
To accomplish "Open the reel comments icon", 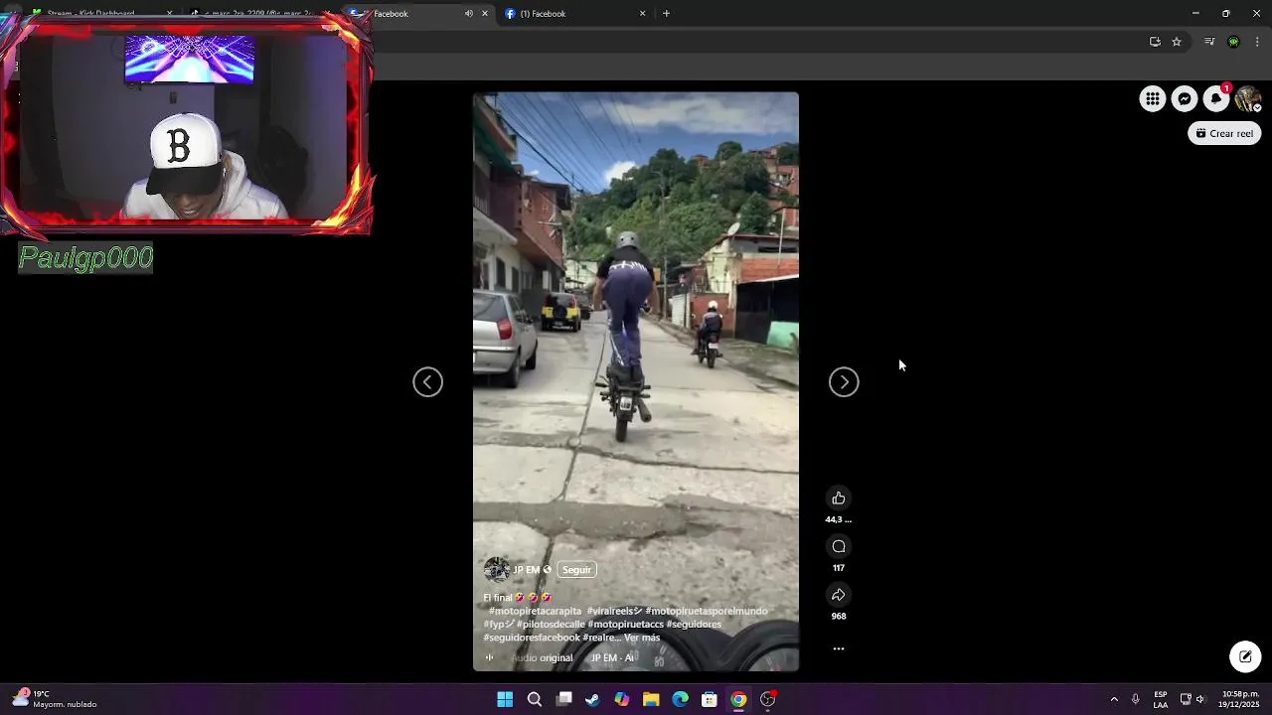I will 839,546.
